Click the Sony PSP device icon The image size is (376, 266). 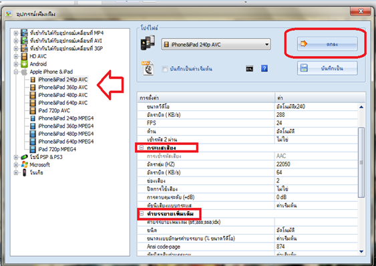24,157
